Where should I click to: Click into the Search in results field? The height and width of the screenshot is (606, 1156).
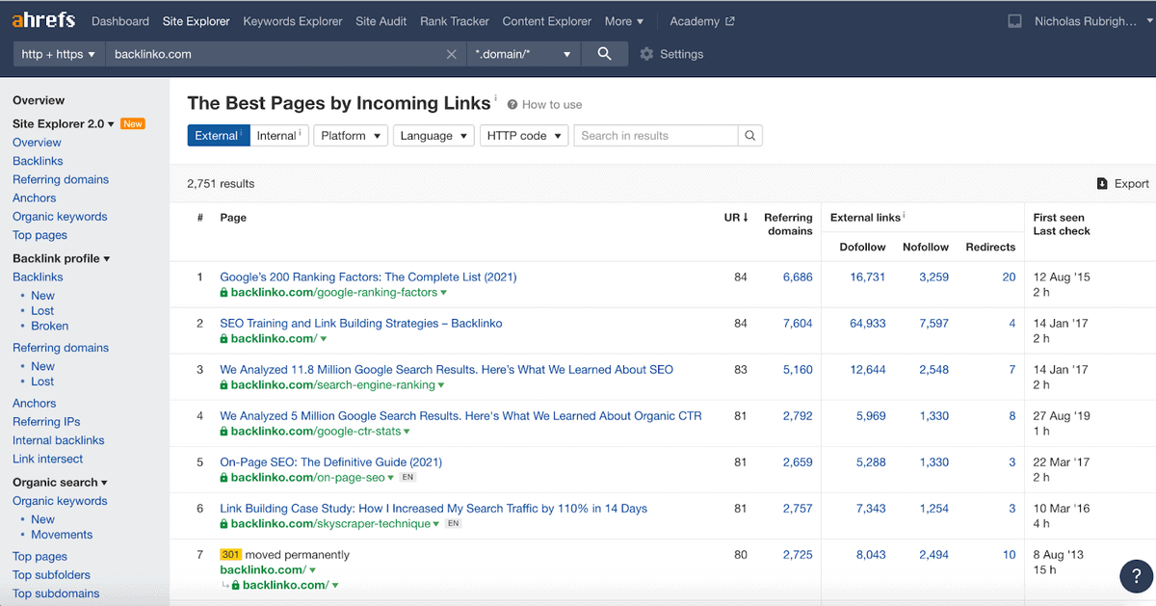(x=656, y=136)
